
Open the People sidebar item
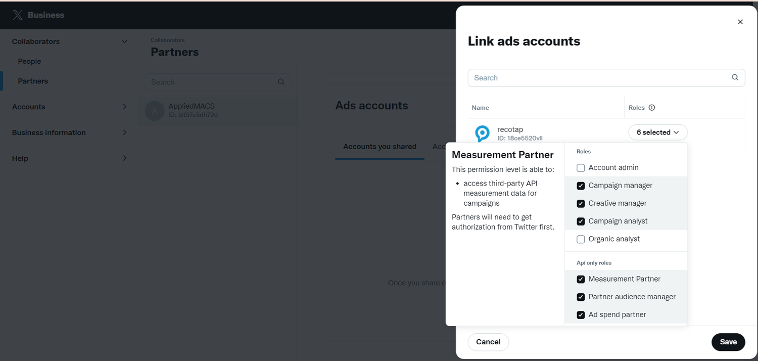point(29,61)
